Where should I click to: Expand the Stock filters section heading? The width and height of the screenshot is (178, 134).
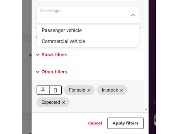(x=54, y=55)
